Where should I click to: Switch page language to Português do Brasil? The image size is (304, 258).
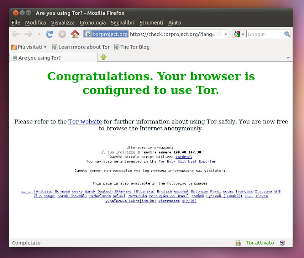point(169,196)
